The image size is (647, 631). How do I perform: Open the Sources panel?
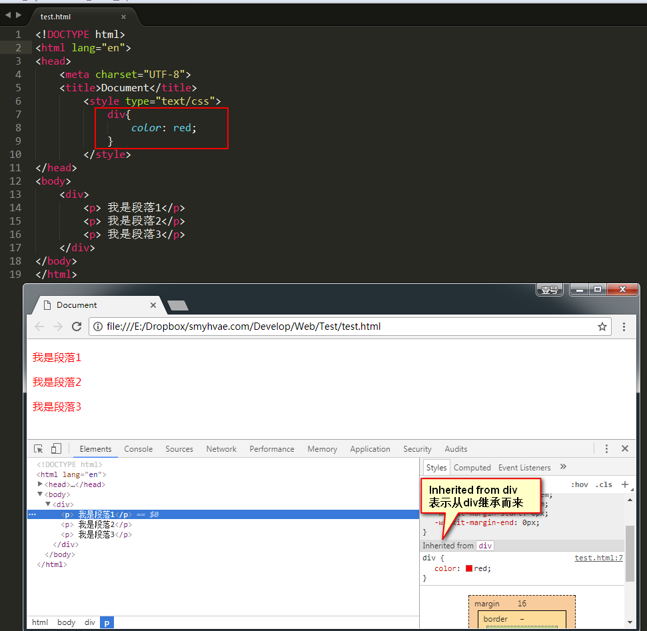pyautogui.click(x=179, y=449)
